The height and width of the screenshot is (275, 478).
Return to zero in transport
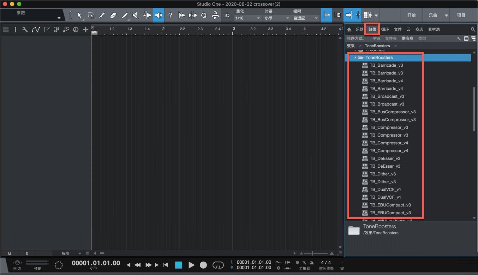click(166, 265)
